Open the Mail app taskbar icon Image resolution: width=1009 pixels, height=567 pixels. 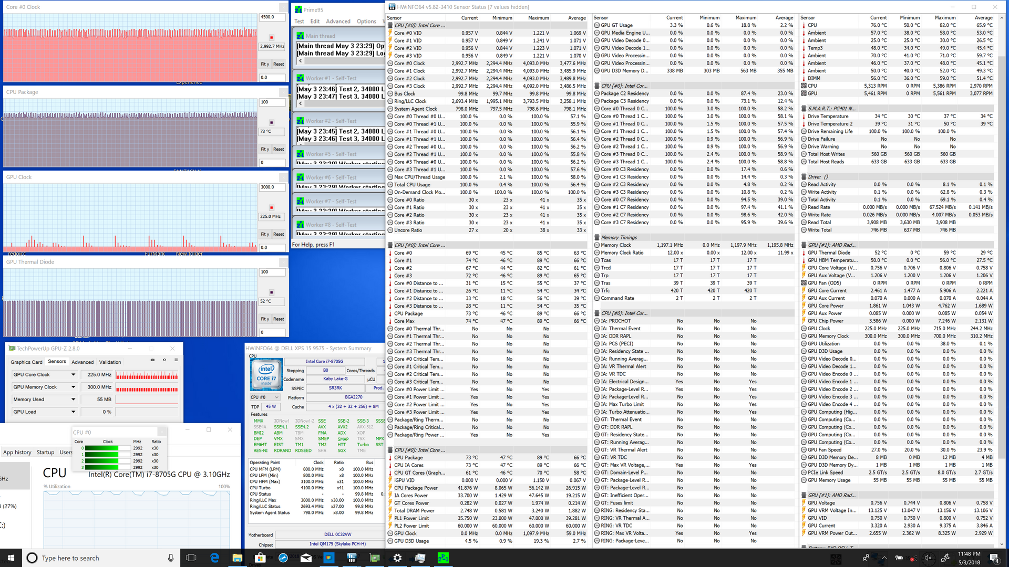(306, 558)
